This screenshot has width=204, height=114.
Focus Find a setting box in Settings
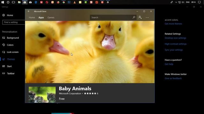(x=14, y=22)
